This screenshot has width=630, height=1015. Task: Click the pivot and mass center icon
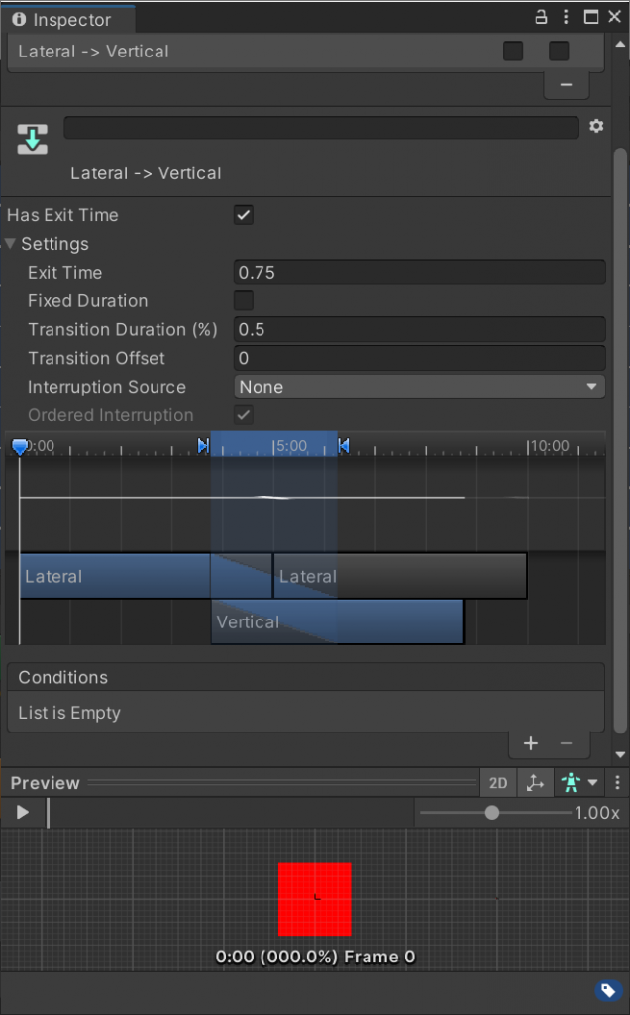pyautogui.click(x=535, y=783)
